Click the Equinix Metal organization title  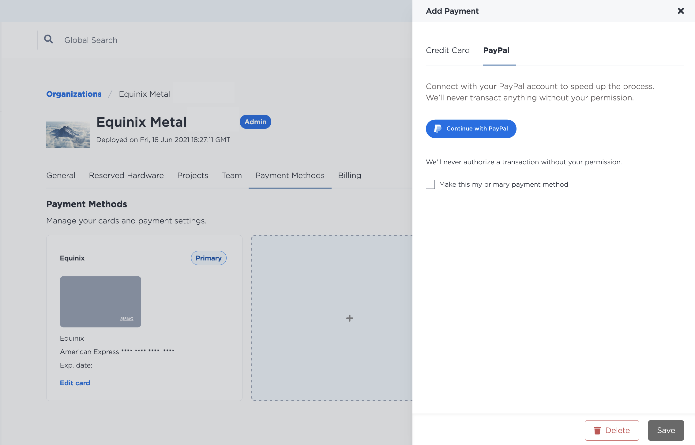[141, 122]
